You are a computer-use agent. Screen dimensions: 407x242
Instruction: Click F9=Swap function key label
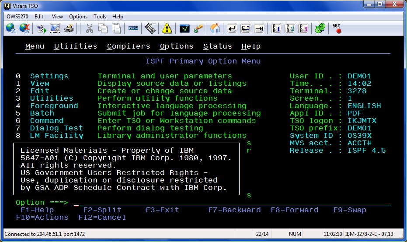[x=350, y=210]
